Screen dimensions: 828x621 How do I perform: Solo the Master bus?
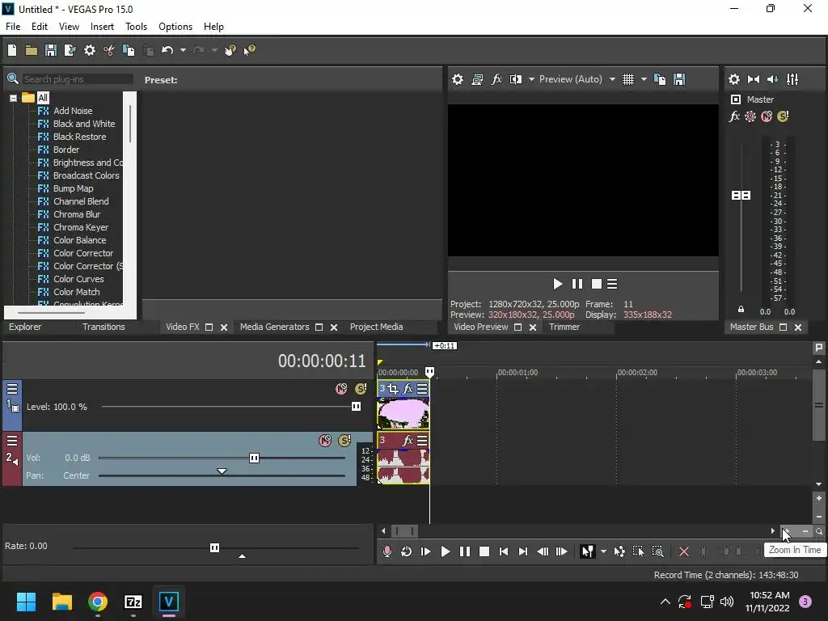pyautogui.click(x=783, y=116)
